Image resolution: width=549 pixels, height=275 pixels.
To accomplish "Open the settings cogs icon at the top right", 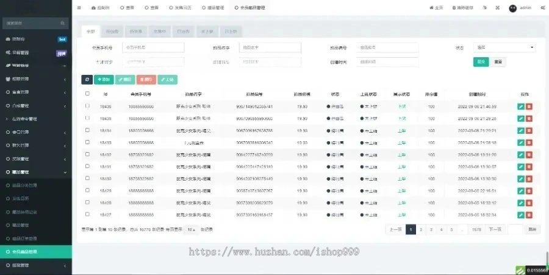I will 543,8.
